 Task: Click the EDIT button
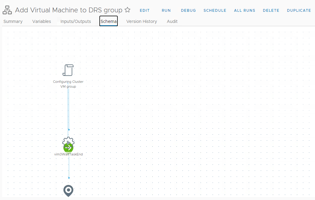pyautogui.click(x=145, y=11)
